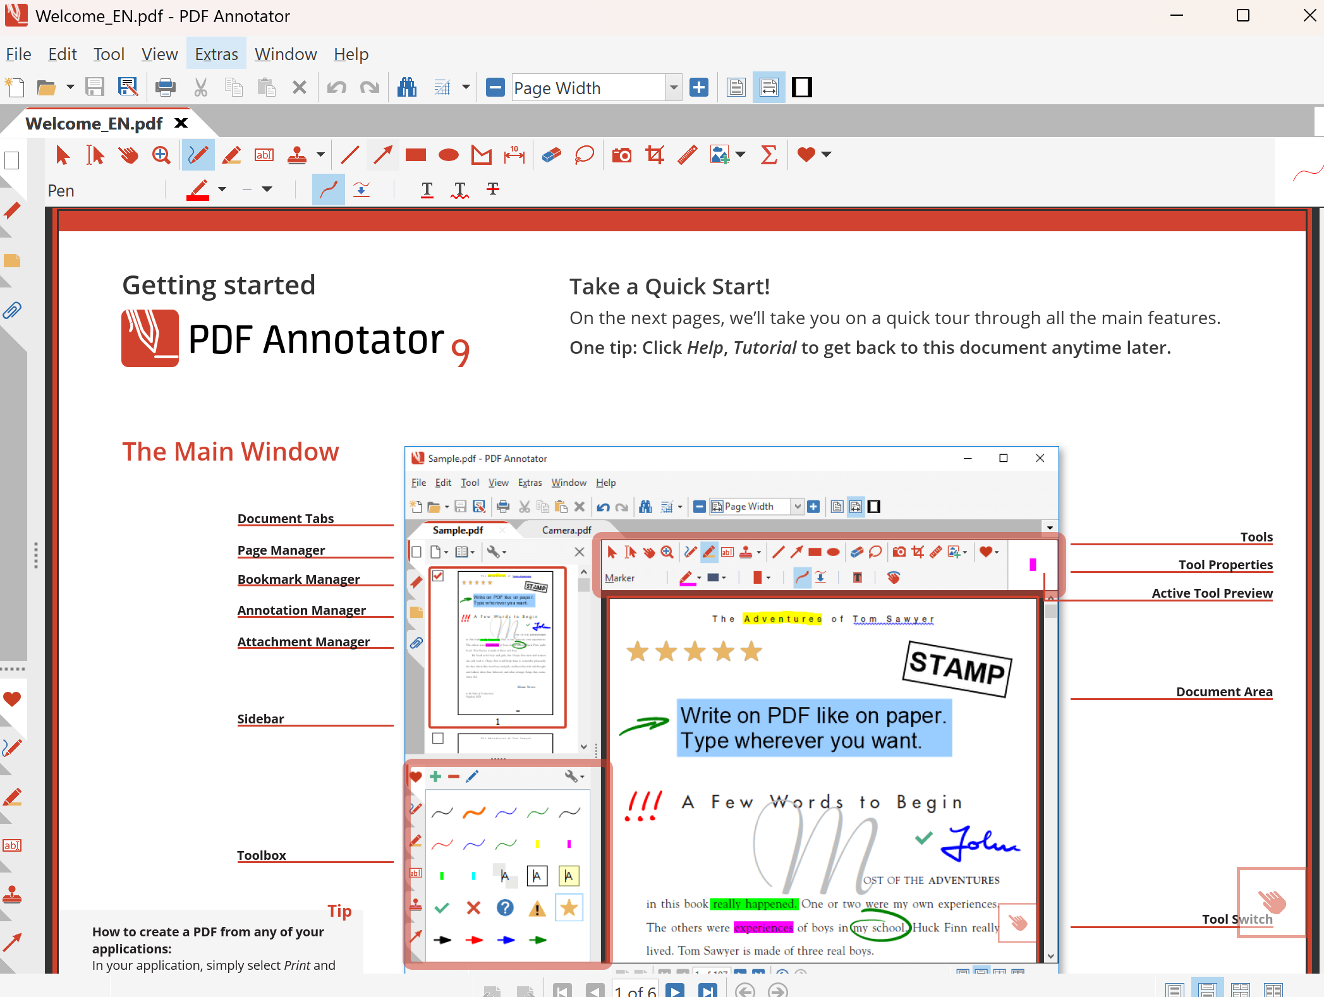Open the File menu

18,54
